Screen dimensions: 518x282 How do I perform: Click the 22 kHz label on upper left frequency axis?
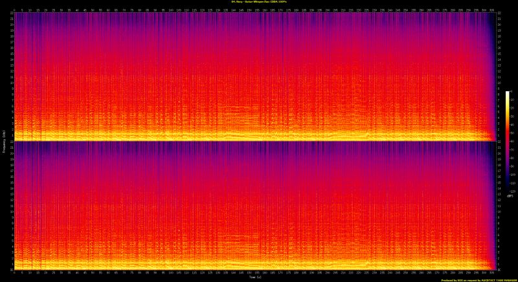click(10, 15)
